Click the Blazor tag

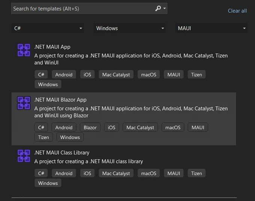[x=90, y=127]
